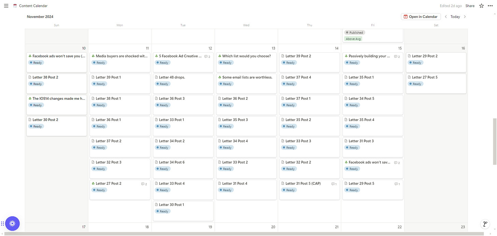
Task: Open Letter 35 Post 2 card
Action: click(x=310, y=126)
